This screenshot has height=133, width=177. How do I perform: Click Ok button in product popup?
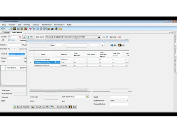(x=113, y=45)
